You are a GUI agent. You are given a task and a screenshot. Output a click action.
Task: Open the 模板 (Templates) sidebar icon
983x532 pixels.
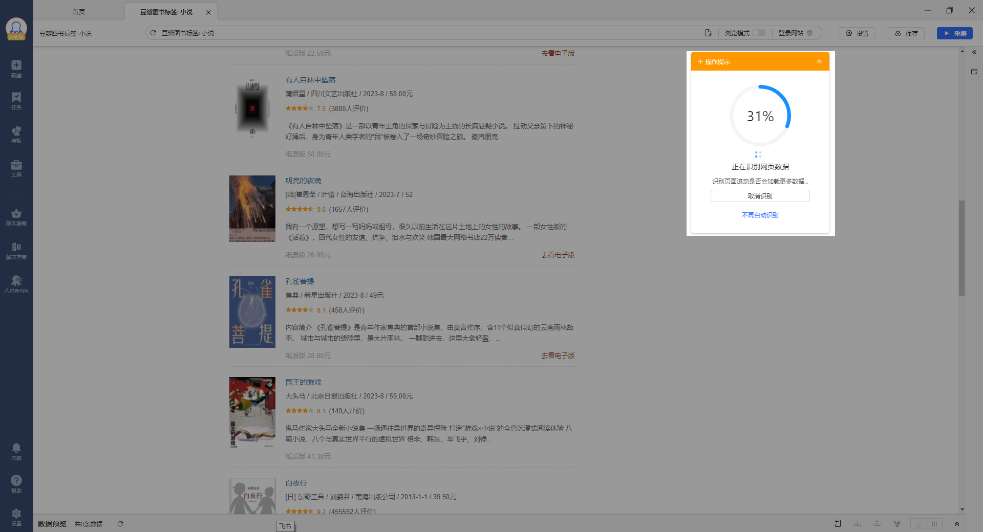[x=16, y=135]
